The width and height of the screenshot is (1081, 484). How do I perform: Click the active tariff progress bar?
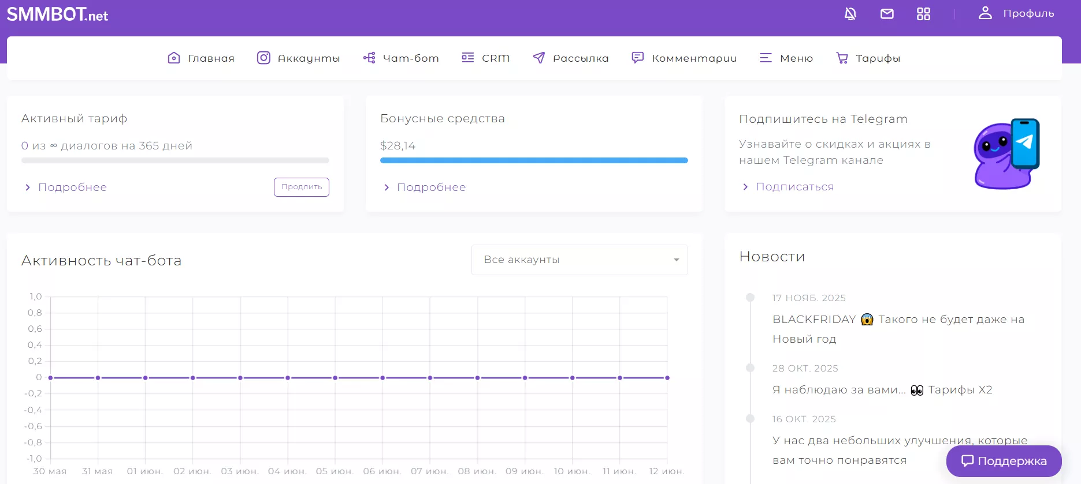[x=175, y=160]
